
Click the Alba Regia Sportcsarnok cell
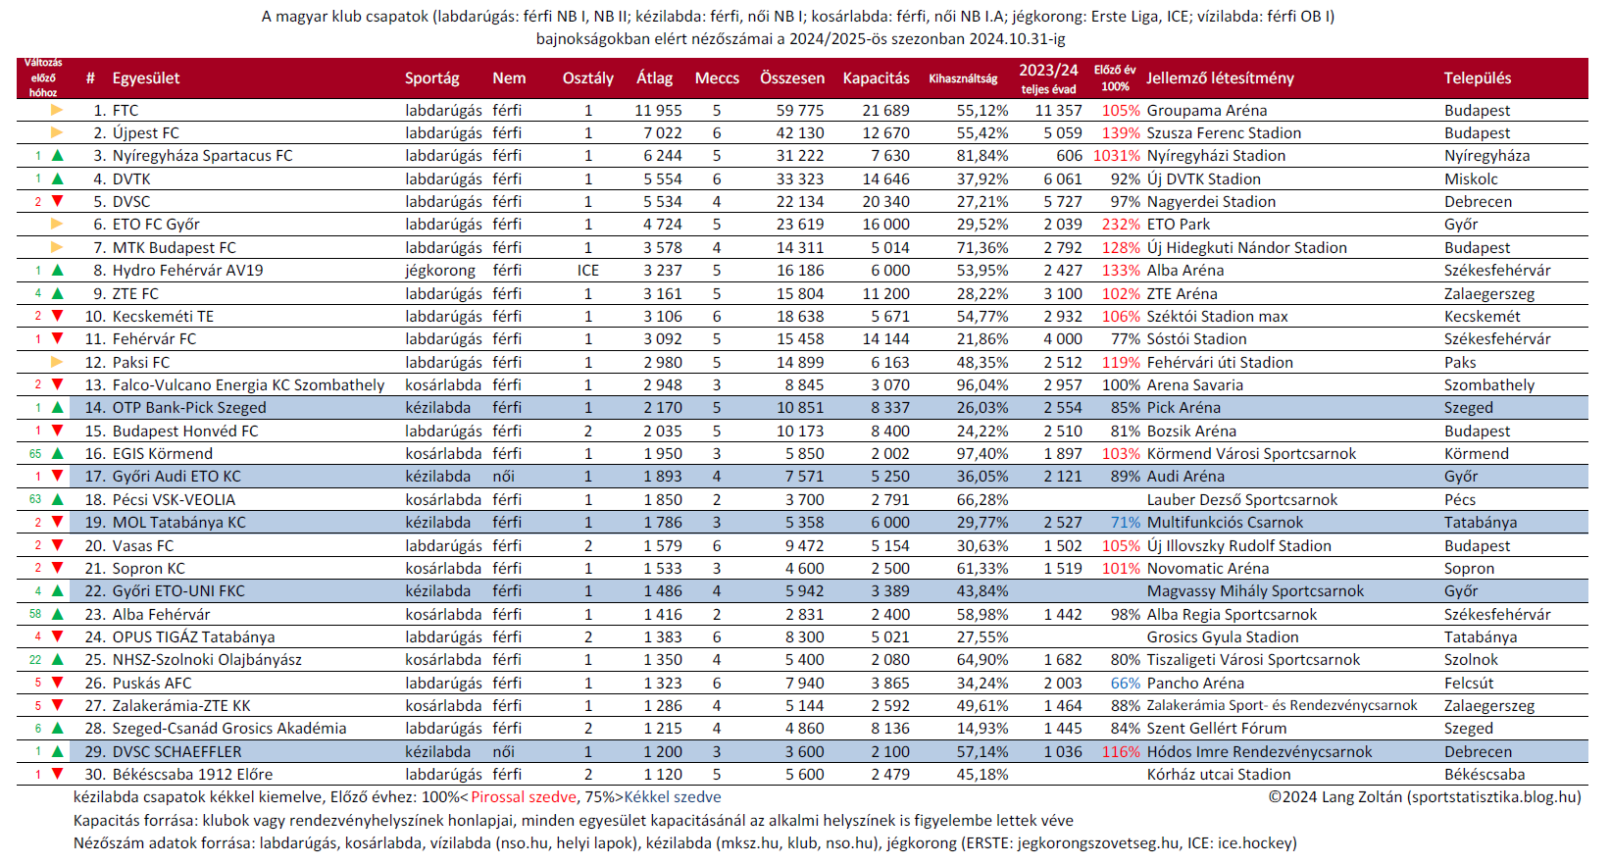[1232, 615]
